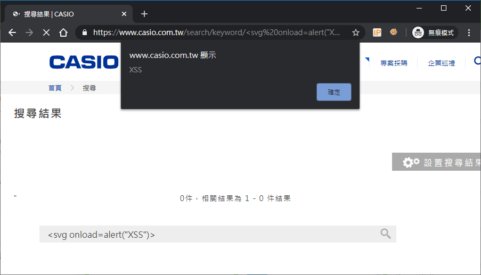Bookmark this page with the star
The height and width of the screenshot is (275, 481).
point(355,32)
